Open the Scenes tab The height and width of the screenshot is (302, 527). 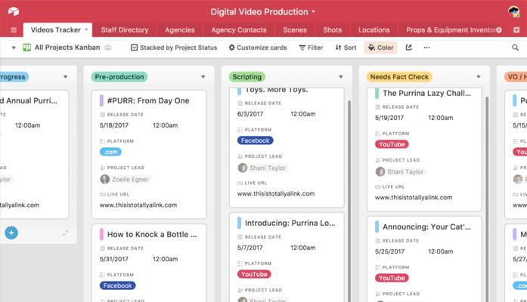(x=295, y=30)
